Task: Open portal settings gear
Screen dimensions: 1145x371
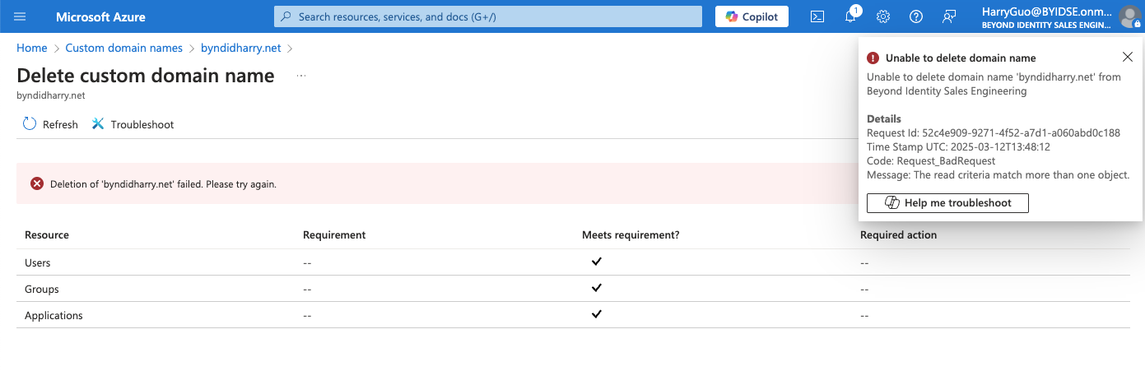Action: (x=883, y=16)
